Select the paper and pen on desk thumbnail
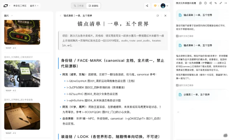 click(x=22, y=116)
